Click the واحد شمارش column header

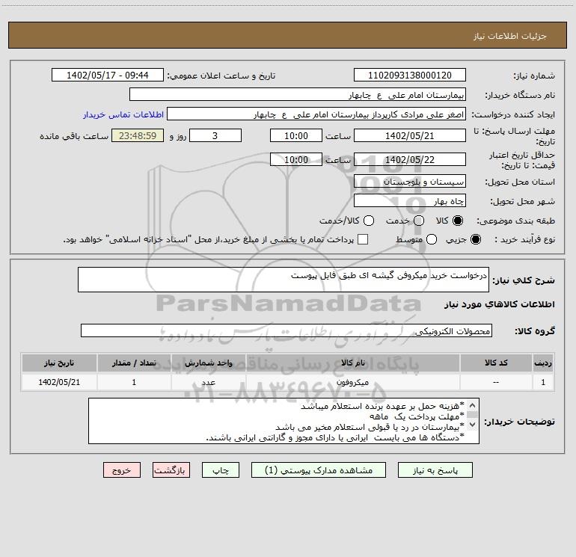(x=208, y=363)
